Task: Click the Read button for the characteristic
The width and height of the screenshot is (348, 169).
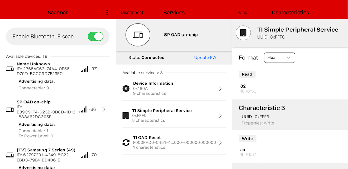Action: [247, 74]
